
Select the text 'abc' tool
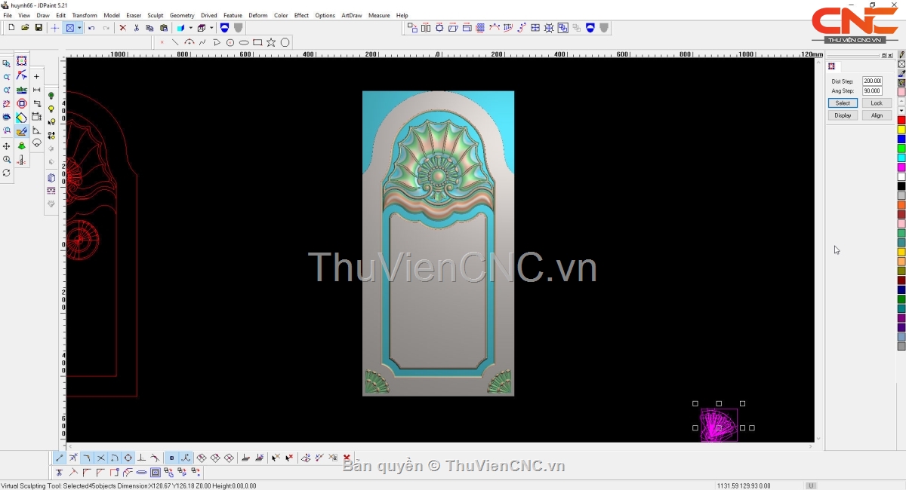tap(22, 90)
